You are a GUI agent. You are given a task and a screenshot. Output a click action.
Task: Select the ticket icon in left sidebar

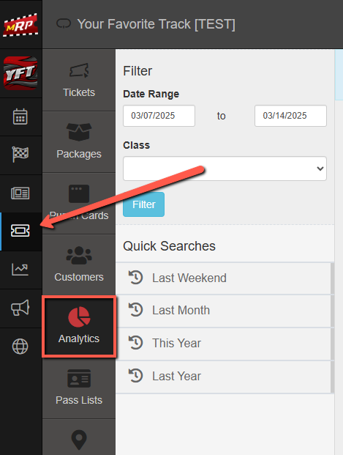(x=20, y=231)
